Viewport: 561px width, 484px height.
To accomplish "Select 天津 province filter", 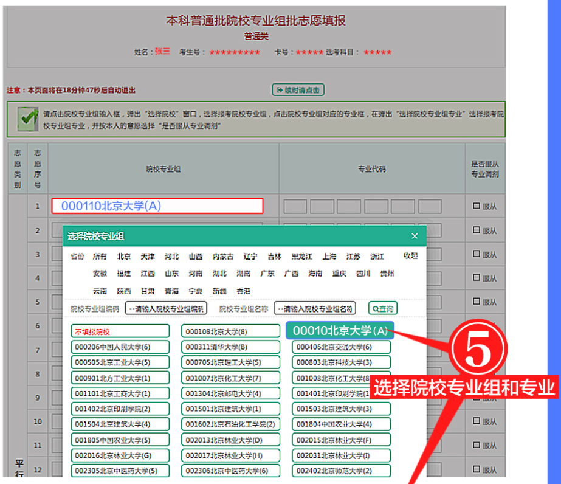I will pyautogui.click(x=148, y=257).
